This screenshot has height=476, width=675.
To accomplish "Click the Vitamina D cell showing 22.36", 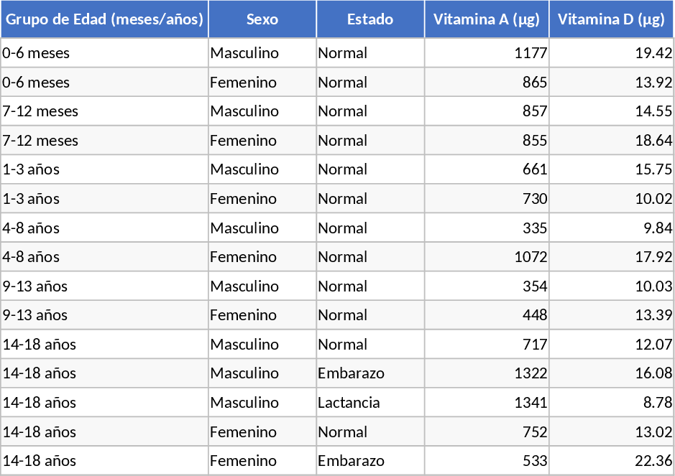I will [611, 461].
